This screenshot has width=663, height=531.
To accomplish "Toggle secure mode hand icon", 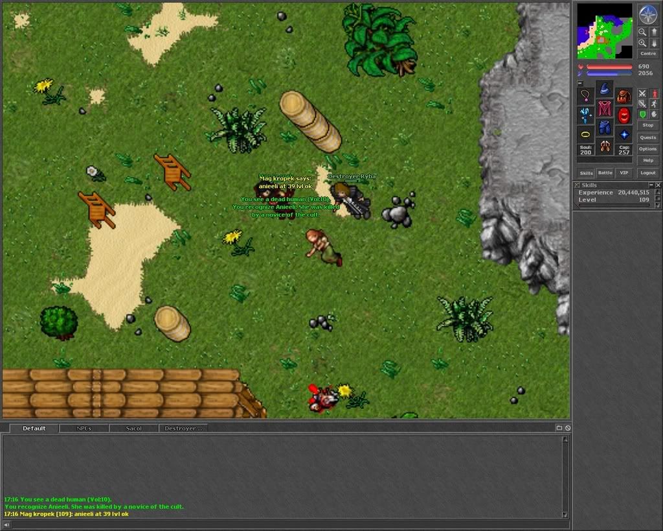I will click(654, 114).
